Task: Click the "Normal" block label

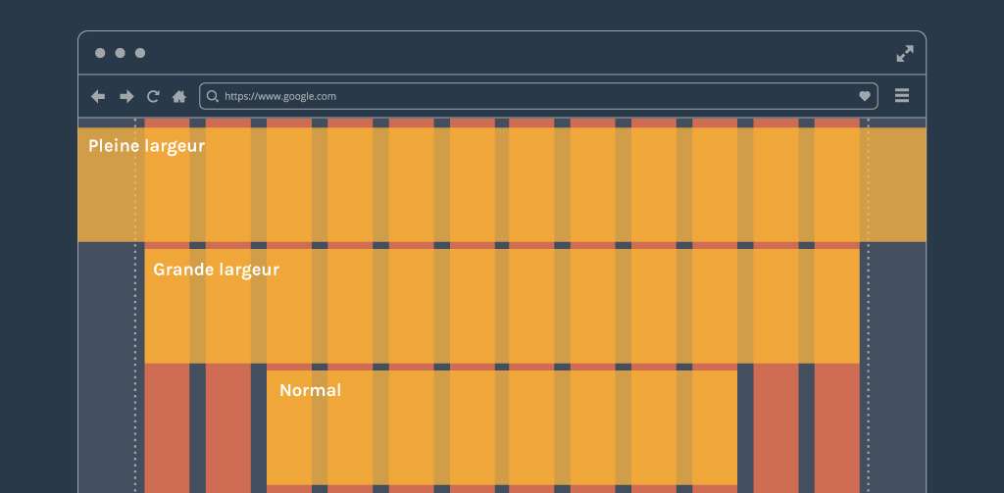Action: (x=310, y=390)
